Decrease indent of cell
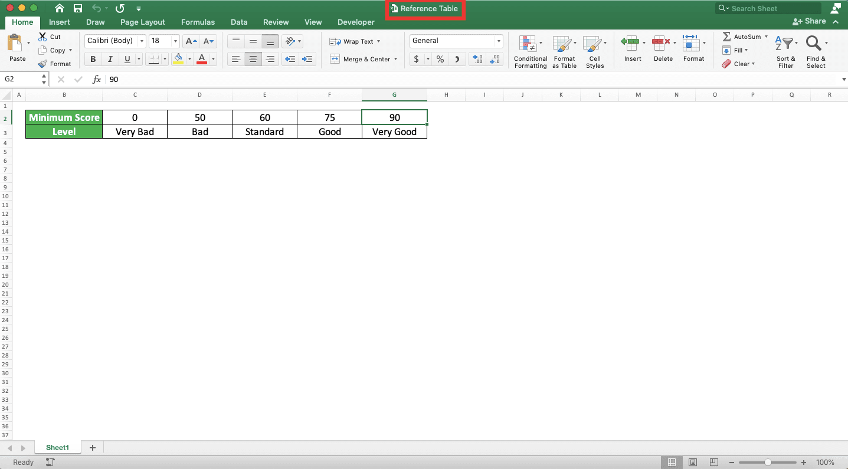The height and width of the screenshot is (469, 848). pyautogui.click(x=290, y=59)
